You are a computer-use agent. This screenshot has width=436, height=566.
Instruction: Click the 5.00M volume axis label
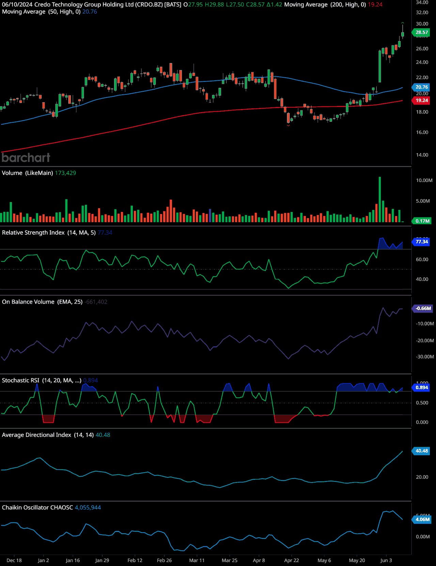423,201
